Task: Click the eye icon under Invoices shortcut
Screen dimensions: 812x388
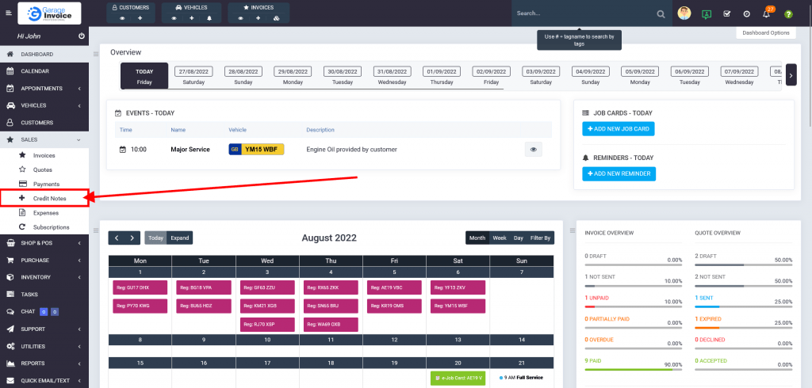Action: 239,17
